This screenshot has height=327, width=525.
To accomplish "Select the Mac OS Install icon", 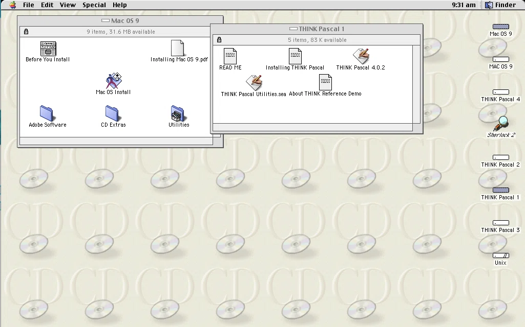I will coord(114,81).
